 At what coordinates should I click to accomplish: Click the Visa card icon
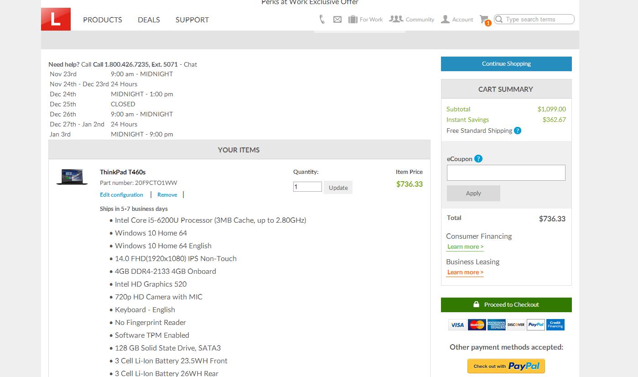(x=457, y=325)
